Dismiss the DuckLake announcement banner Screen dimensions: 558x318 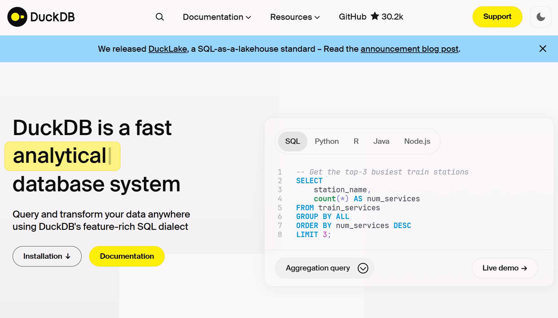543,49
